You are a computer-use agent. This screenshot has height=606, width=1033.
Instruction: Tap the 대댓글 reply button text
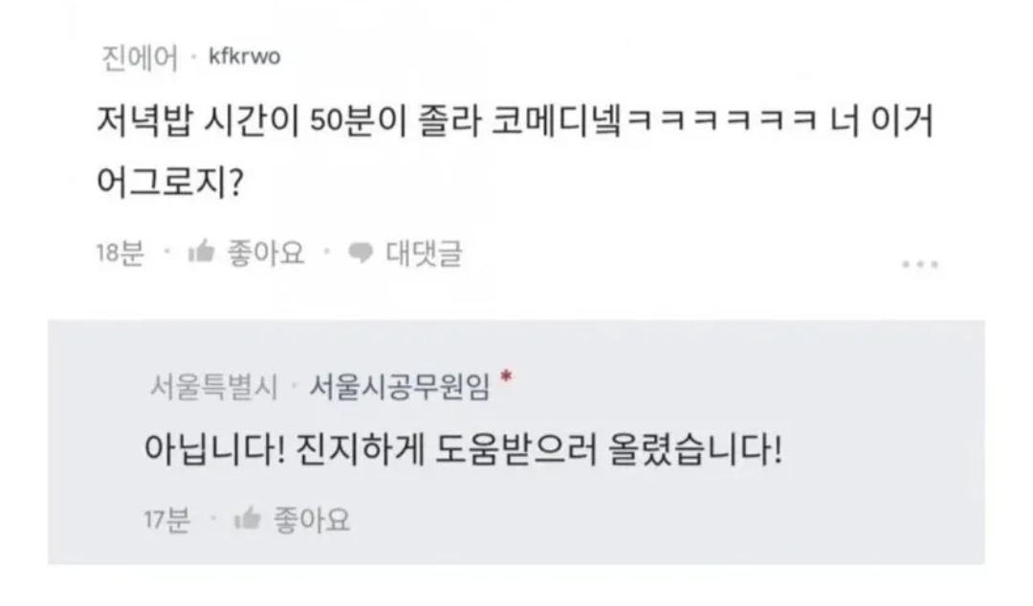[424, 253]
